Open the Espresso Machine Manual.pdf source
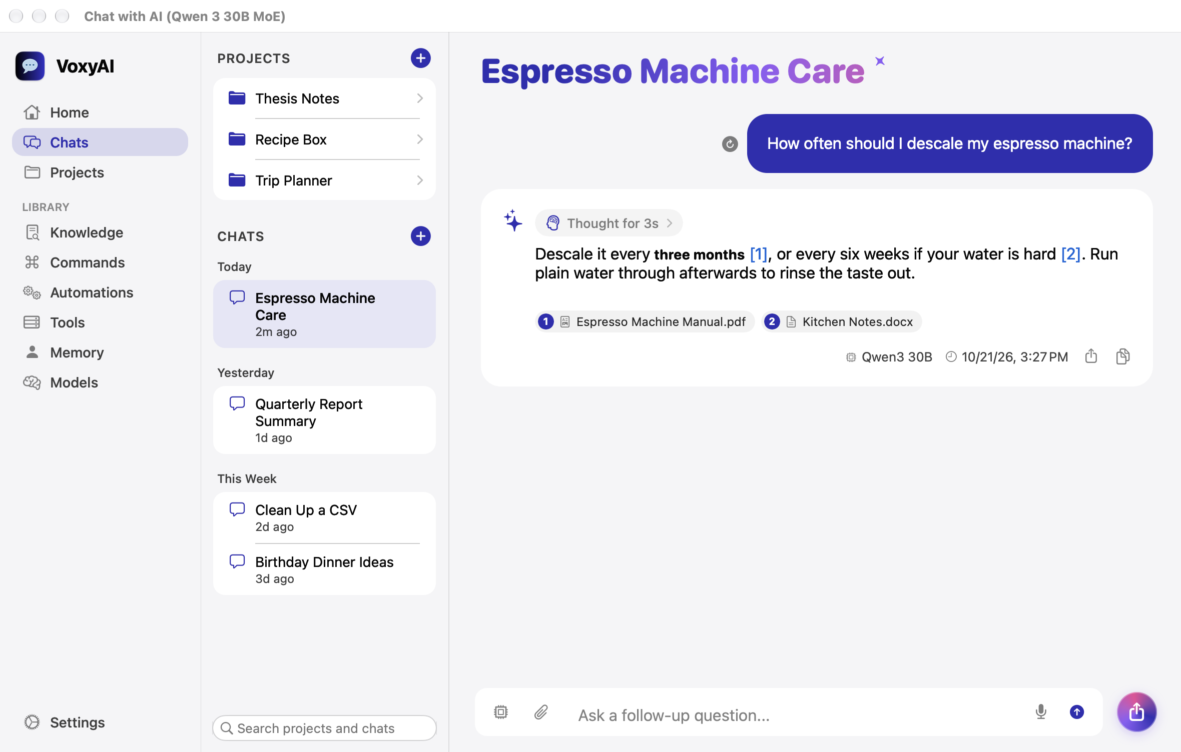 tap(645, 321)
